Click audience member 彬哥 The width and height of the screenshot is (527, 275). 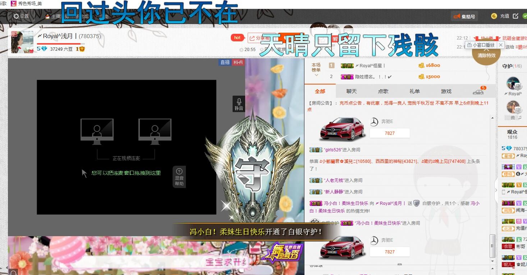520,247
